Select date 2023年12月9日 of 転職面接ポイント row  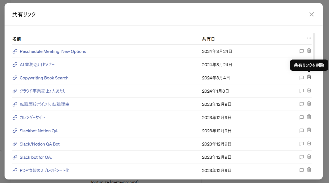[217, 104]
